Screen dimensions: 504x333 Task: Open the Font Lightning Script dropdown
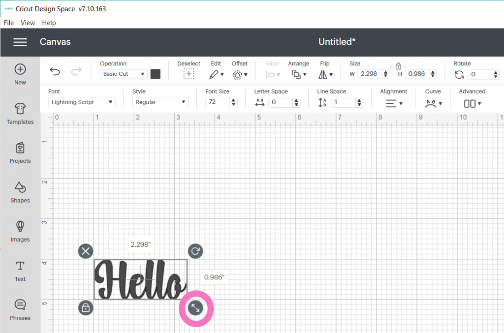click(x=82, y=102)
